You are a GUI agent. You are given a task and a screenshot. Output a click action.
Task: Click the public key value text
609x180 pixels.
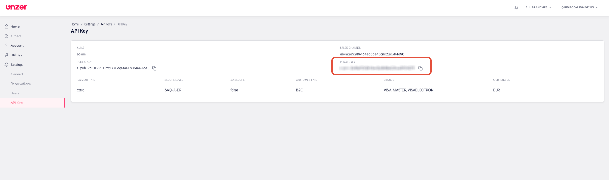[113, 68]
